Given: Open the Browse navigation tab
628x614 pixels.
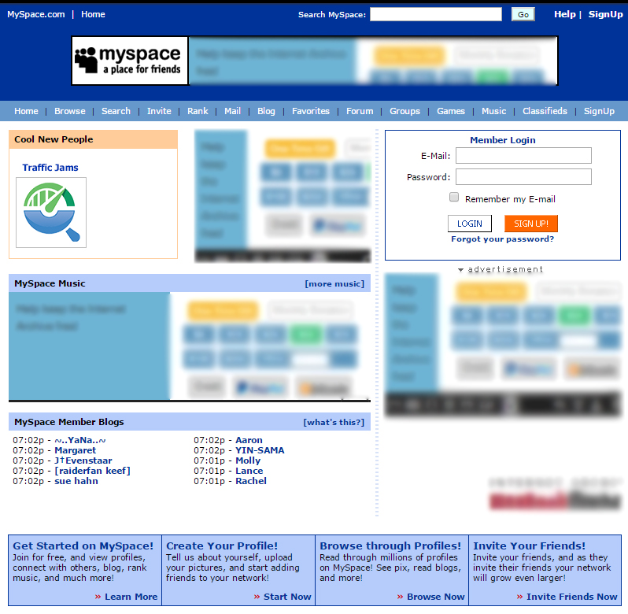Looking at the screenshot, I should coord(70,111).
